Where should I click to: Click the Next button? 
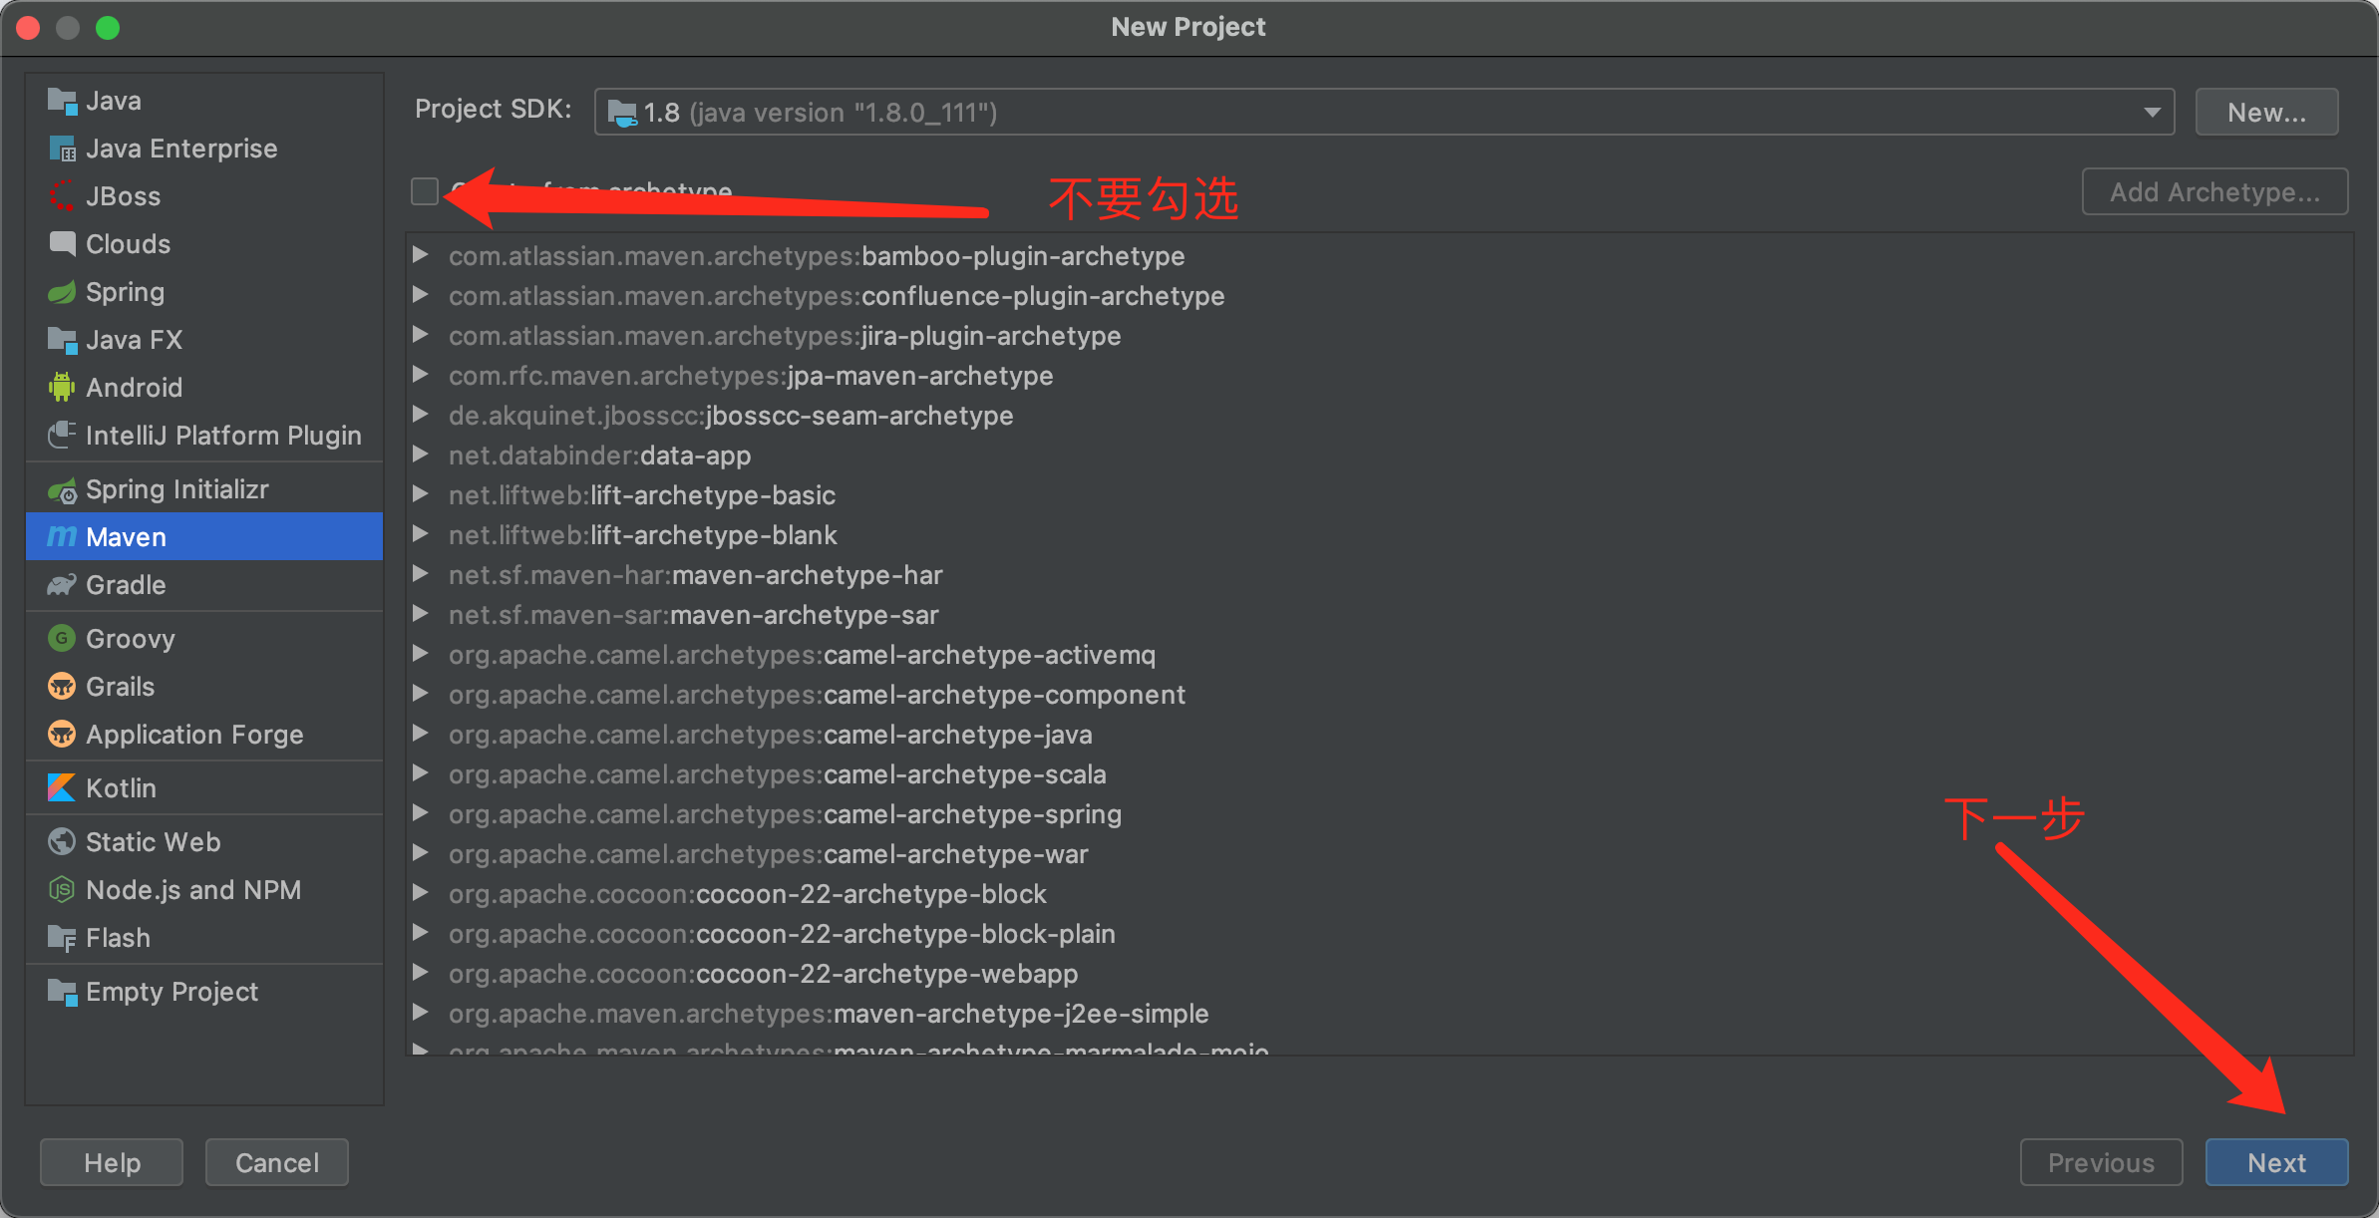(2276, 1162)
